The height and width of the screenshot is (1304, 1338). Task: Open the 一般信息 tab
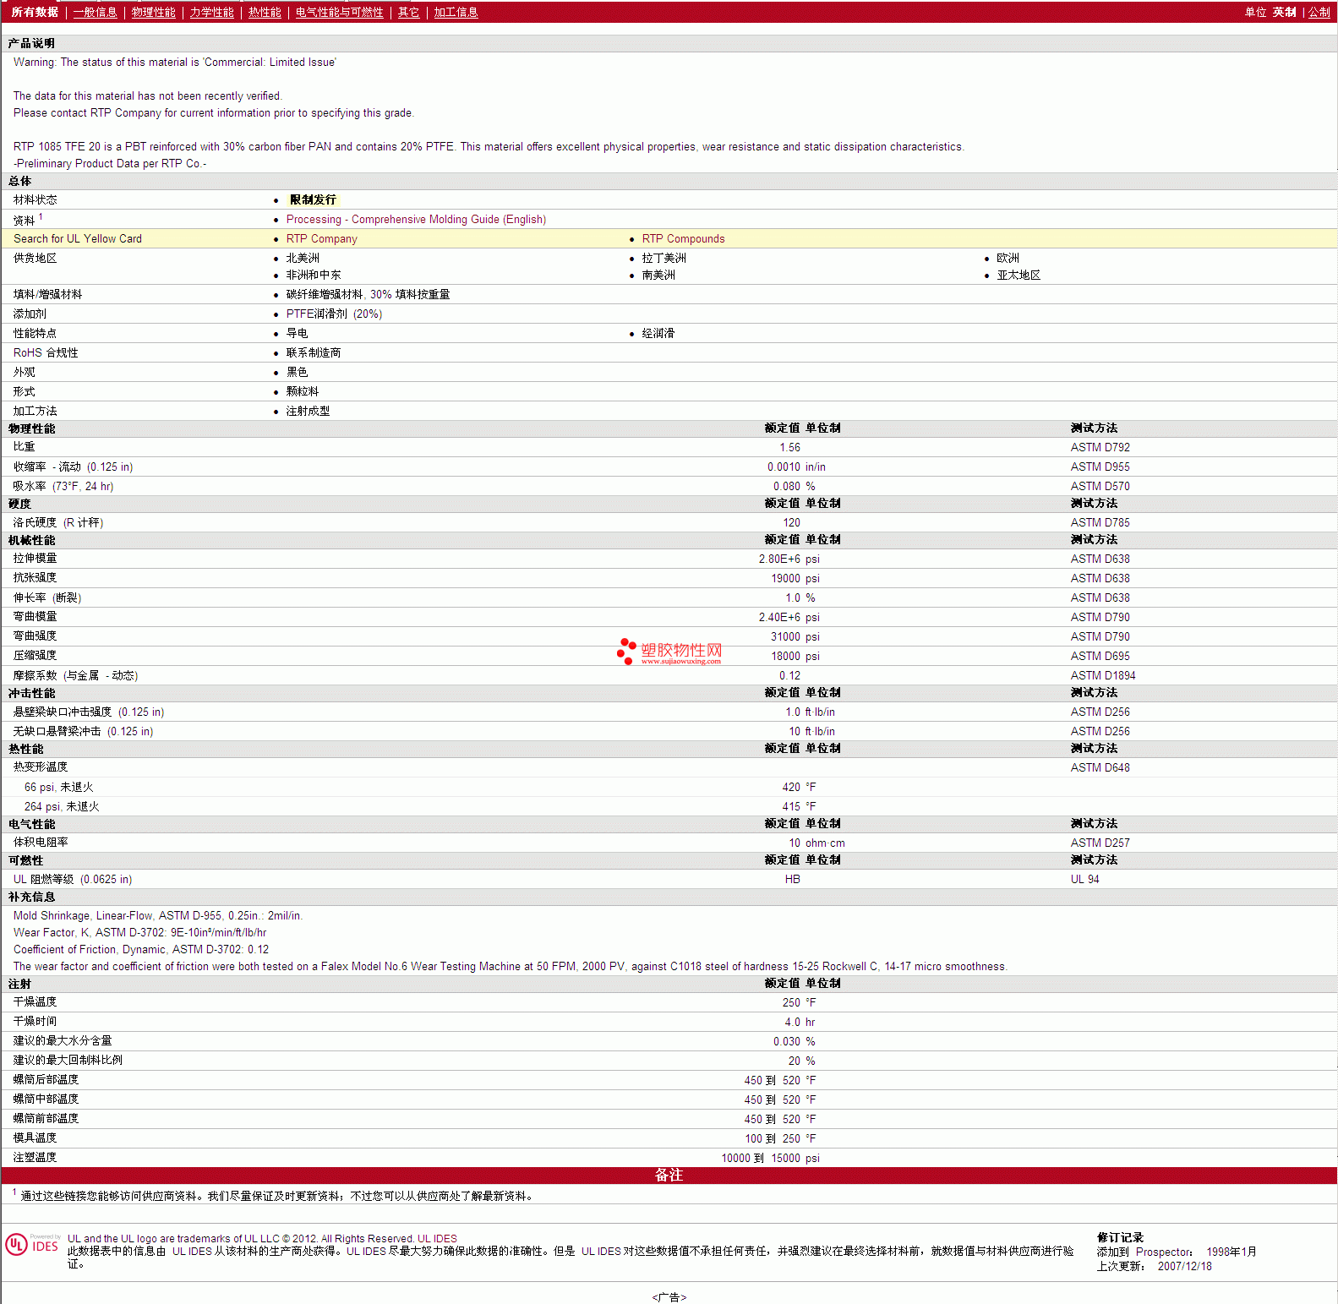pyautogui.click(x=95, y=13)
